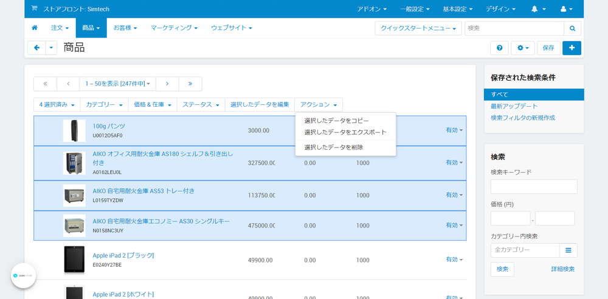Open the 基本設定 top menu
Viewport: 608px width, 299px height.
point(458,9)
